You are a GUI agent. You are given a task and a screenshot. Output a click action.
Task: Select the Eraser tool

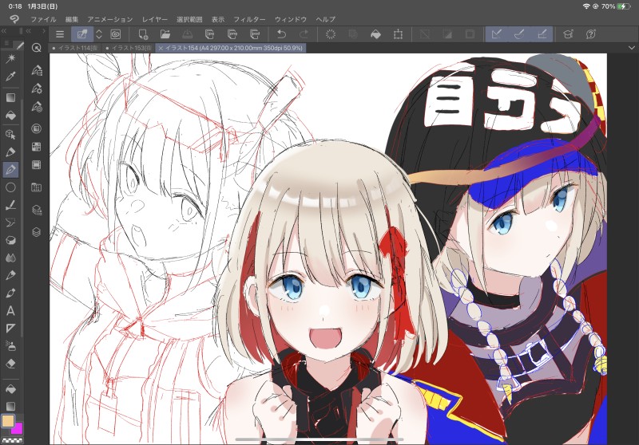(x=10, y=364)
